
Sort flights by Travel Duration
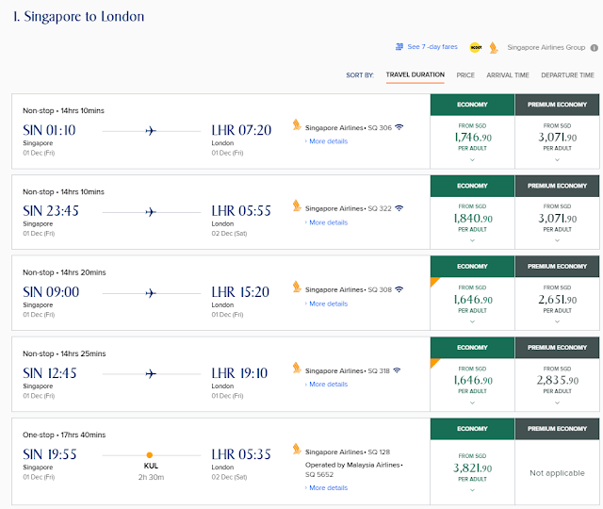click(x=415, y=74)
